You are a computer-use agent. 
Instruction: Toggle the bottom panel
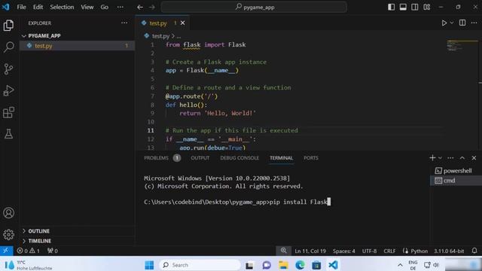tap(403, 7)
